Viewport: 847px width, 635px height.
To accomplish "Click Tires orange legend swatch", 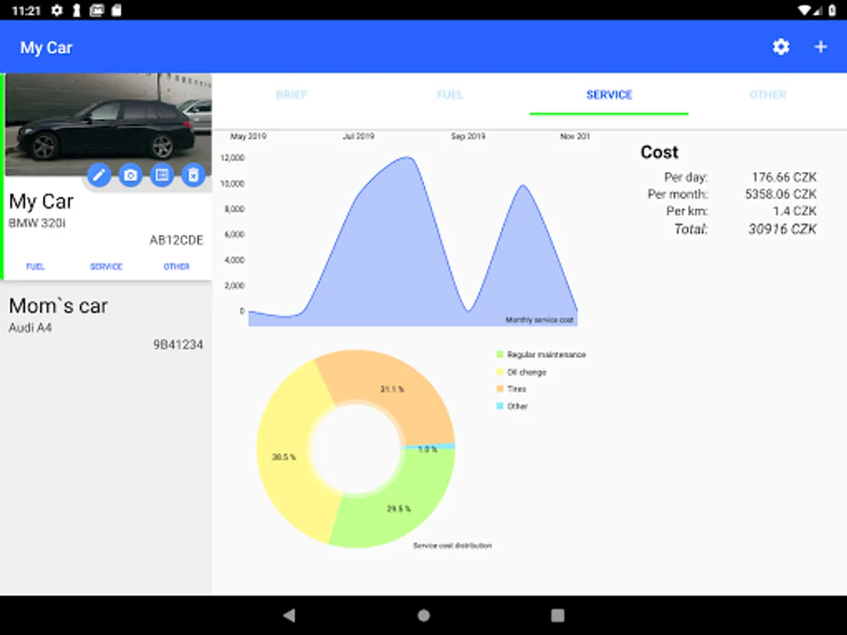I will (x=500, y=389).
